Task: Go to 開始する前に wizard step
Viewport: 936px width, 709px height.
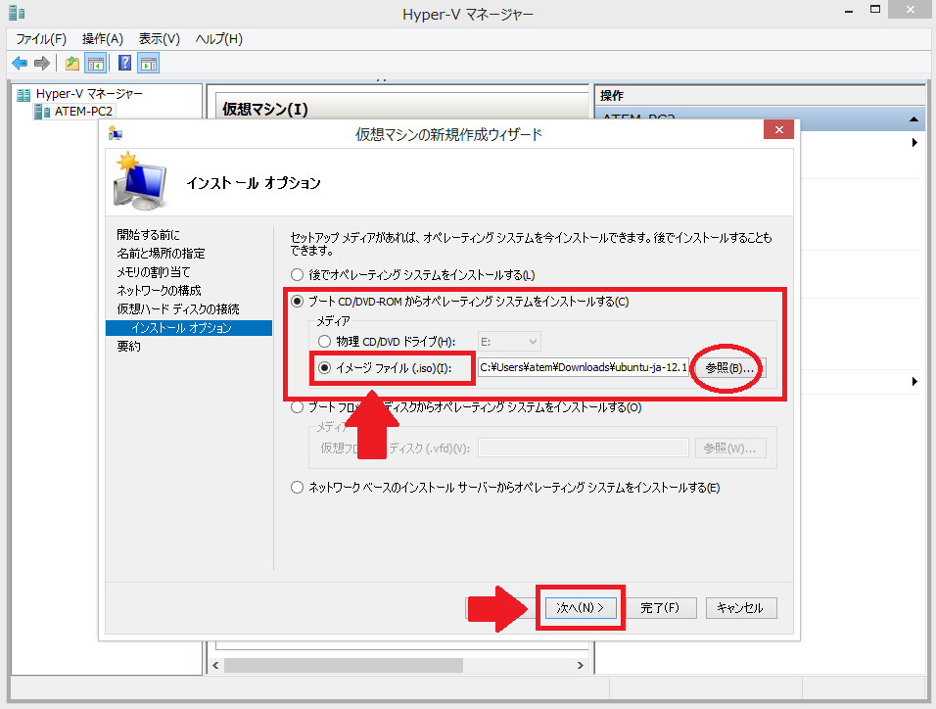Action: pyautogui.click(x=148, y=235)
